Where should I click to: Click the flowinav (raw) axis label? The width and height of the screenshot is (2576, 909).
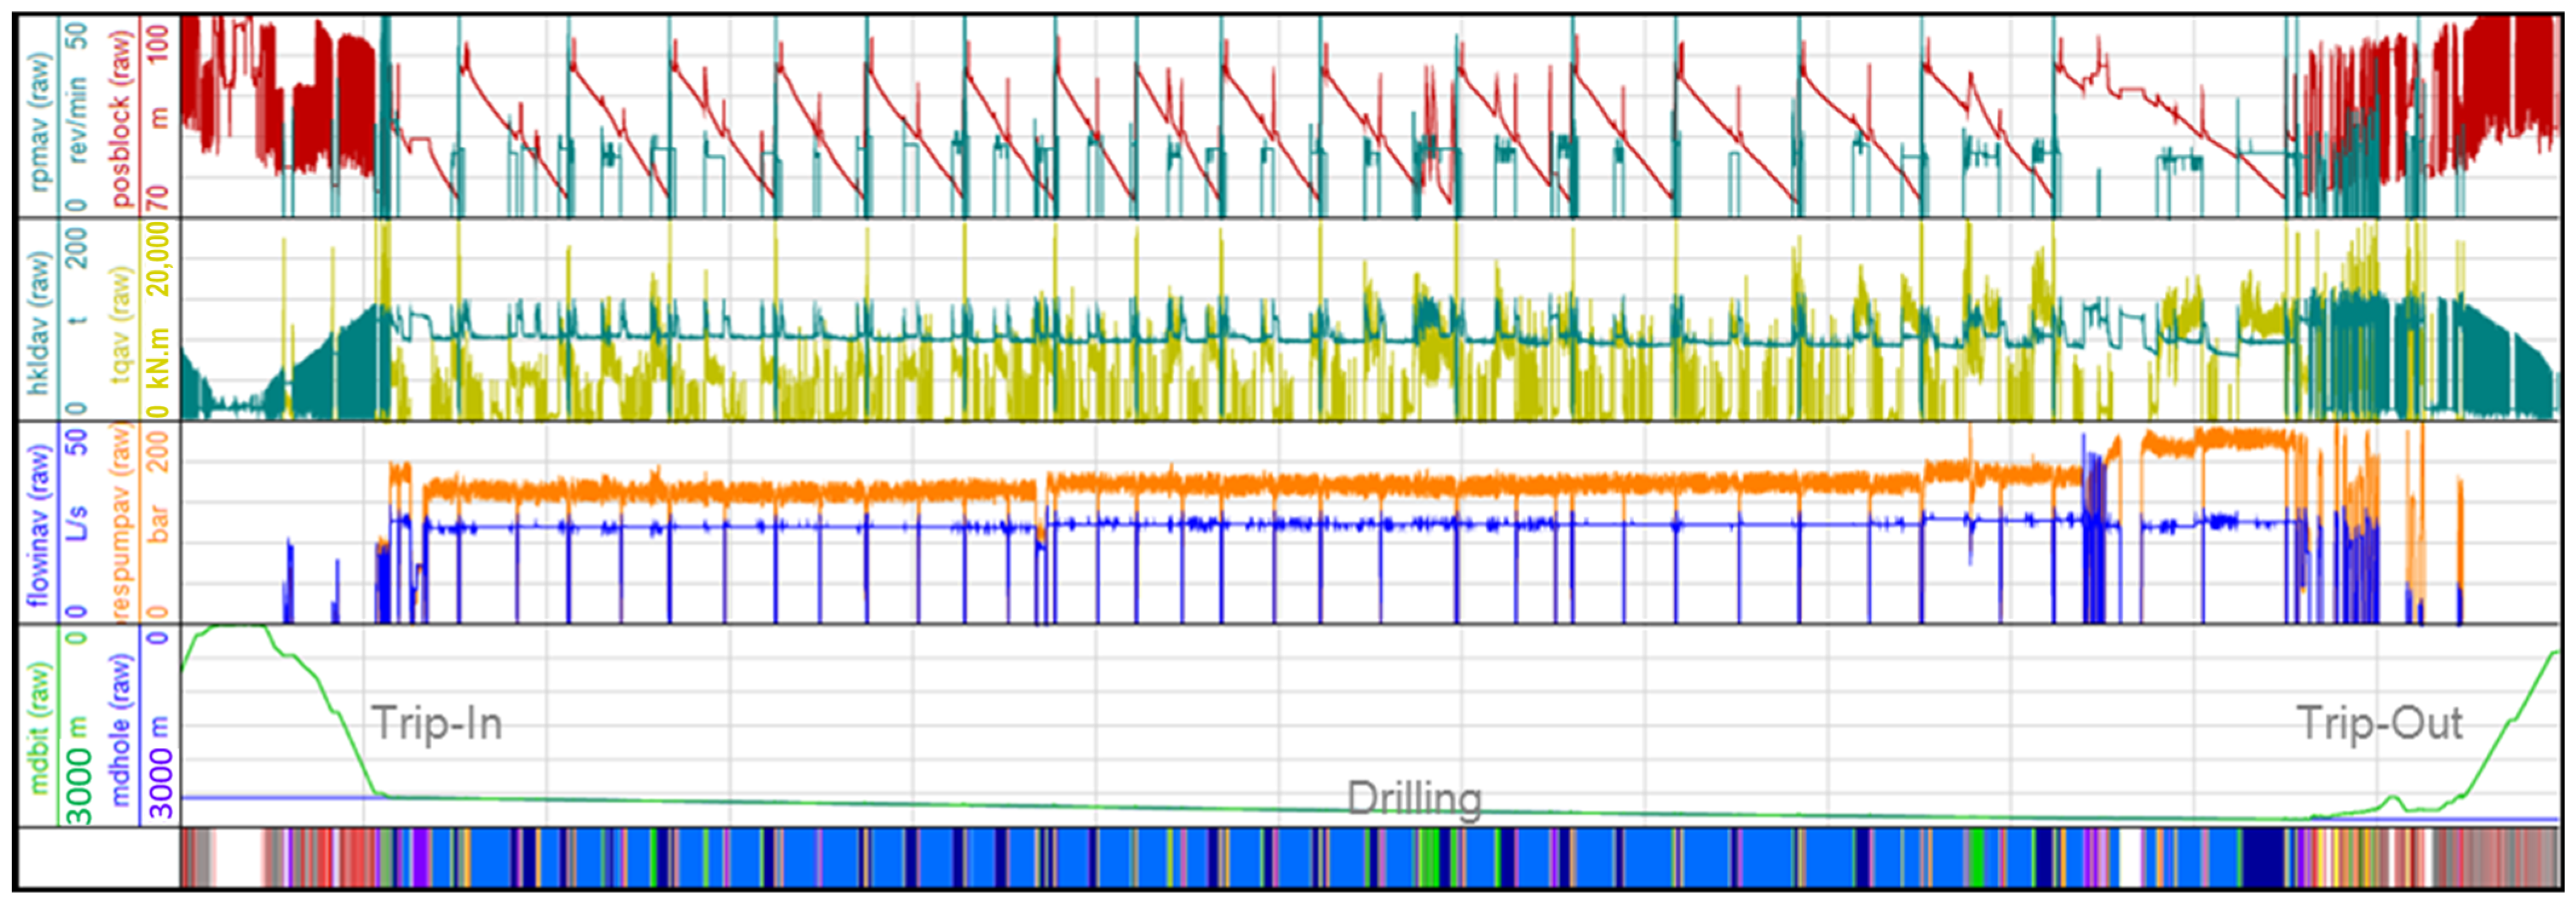point(39,525)
